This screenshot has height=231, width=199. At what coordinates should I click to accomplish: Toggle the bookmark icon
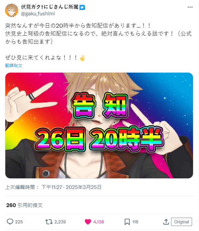[x=127, y=222]
